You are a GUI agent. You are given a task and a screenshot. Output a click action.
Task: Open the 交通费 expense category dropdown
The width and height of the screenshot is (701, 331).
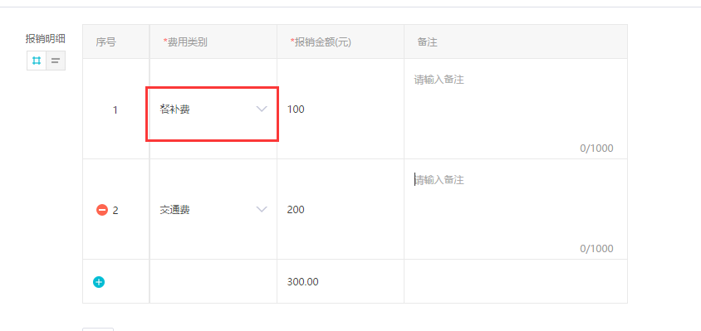tap(213, 210)
